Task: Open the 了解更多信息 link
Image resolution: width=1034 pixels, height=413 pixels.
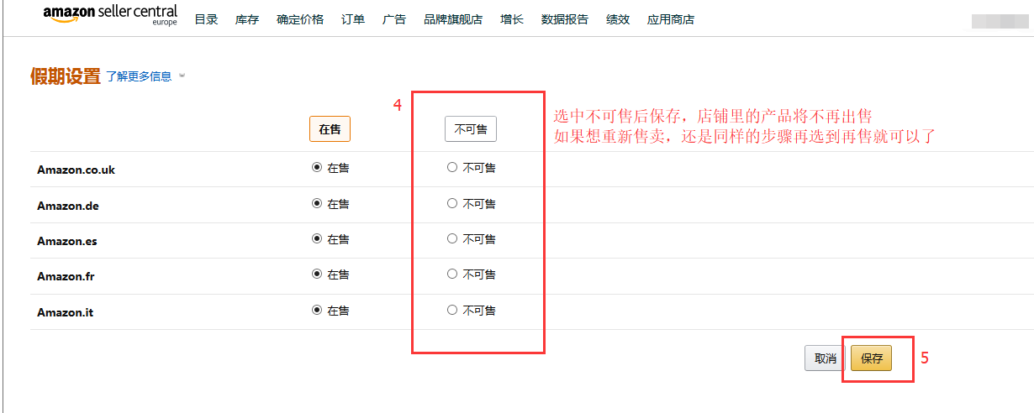Action: [139, 76]
